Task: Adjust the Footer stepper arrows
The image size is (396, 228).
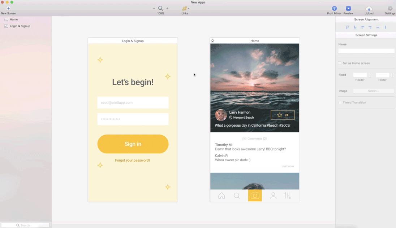Action: coord(392,75)
